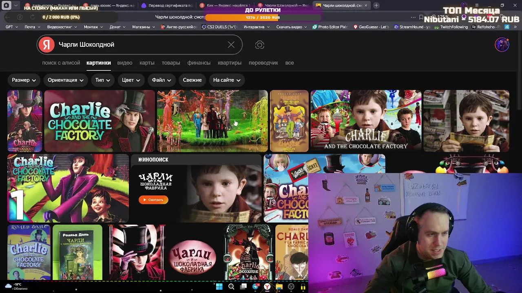Open boy with golden ticket CHARLIE poster

[x=366, y=121]
